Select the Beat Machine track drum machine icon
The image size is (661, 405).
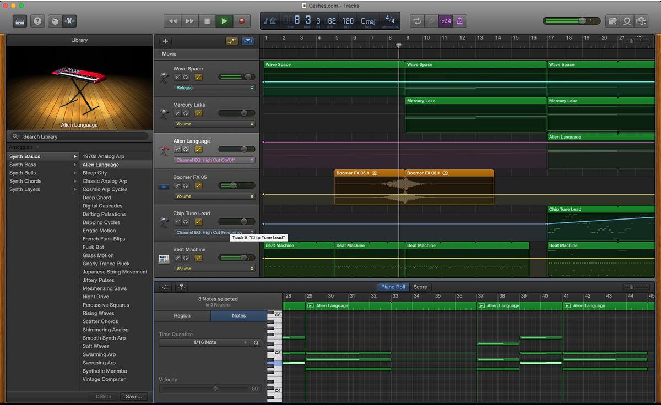(164, 259)
